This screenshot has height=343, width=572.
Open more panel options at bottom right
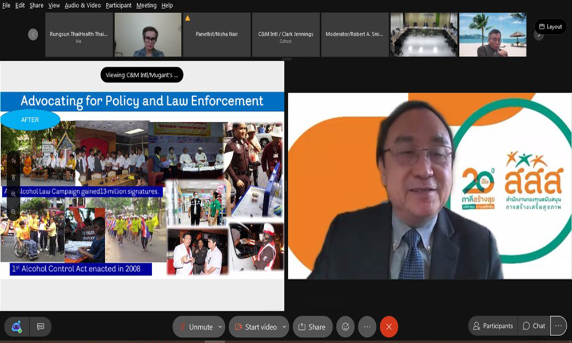point(558,326)
